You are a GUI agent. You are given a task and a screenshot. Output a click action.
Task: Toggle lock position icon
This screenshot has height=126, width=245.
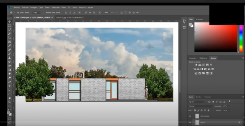[202, 110]
